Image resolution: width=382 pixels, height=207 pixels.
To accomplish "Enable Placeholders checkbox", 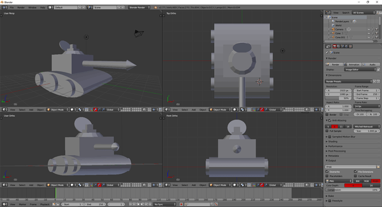I will pyautogui.click(x=327, y=176).
